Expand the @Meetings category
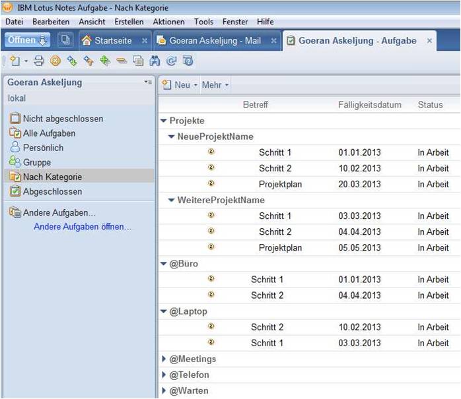 coord(164,359)
